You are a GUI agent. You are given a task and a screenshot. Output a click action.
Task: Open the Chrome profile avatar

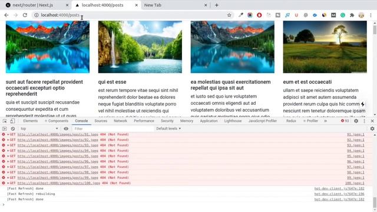coord(361,15)
